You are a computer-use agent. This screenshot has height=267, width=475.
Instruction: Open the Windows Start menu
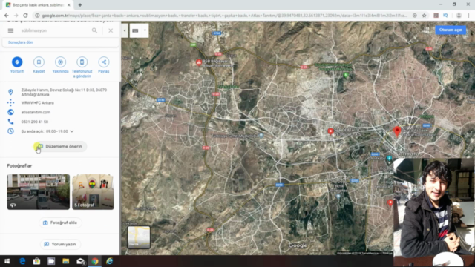point(7,261)
